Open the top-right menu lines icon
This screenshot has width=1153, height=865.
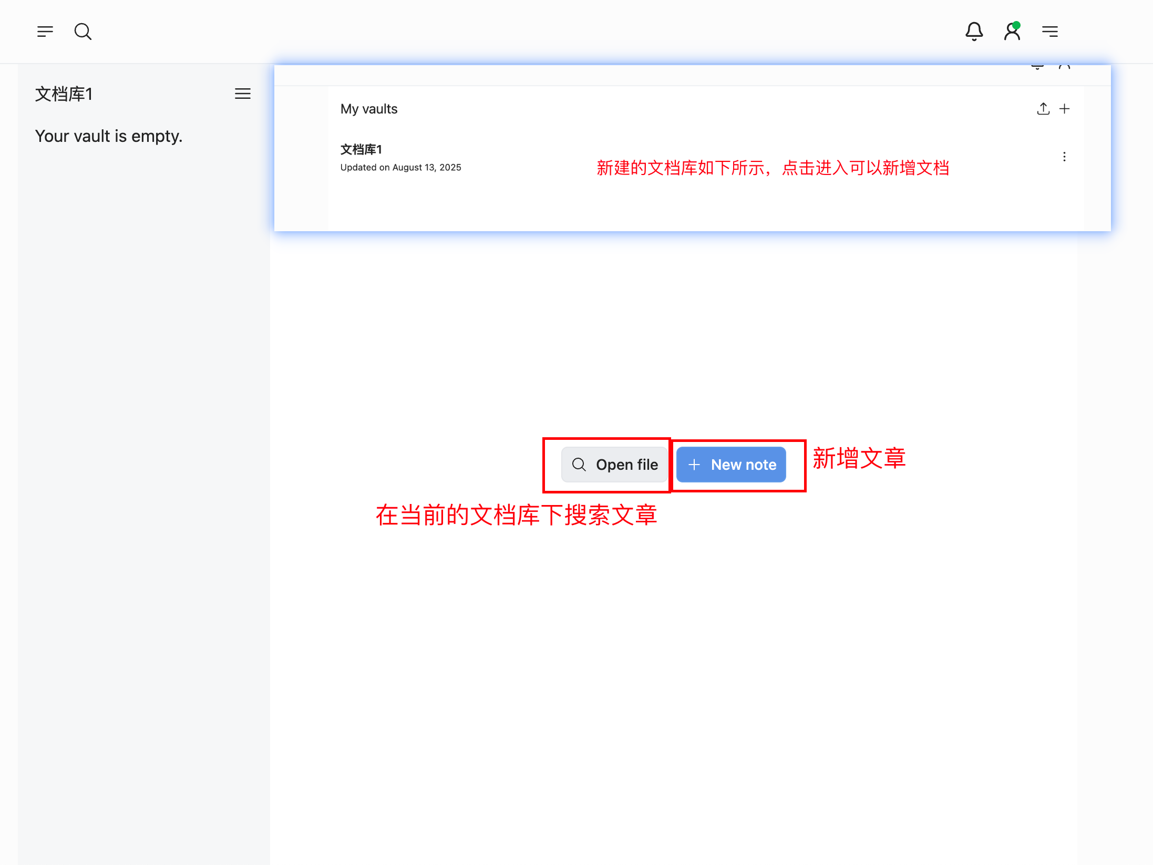[1050, 32]
